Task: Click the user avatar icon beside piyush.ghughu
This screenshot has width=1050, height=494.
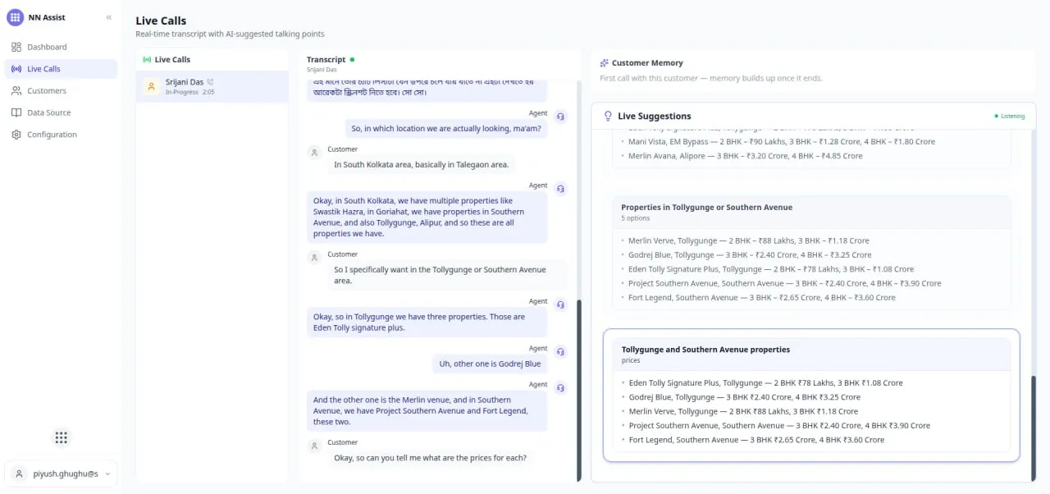Action: (x=20, y=473)
